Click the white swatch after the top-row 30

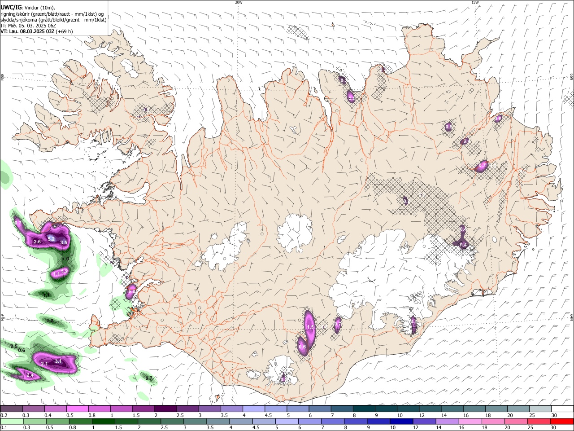(563, 409)
